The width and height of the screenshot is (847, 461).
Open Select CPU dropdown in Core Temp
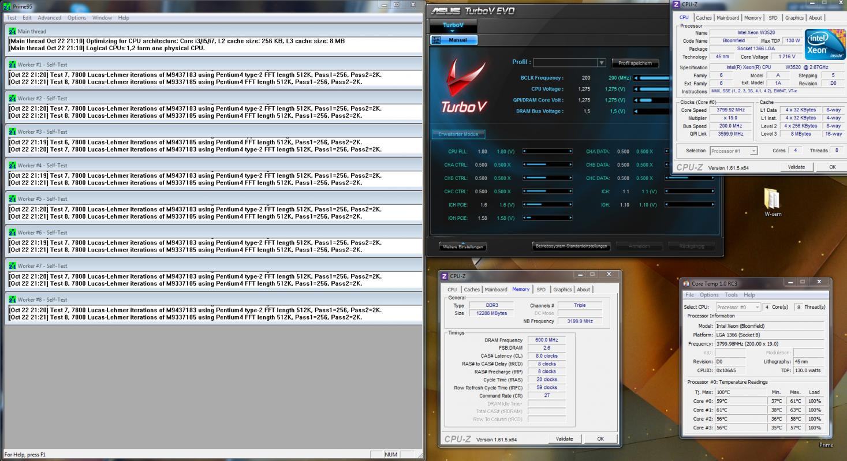tap(758, 307)
